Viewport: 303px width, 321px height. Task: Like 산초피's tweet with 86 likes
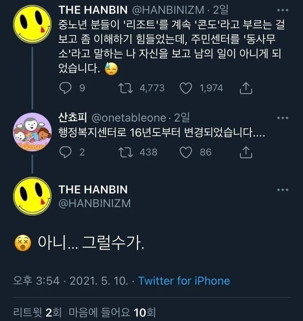point(185,152)
